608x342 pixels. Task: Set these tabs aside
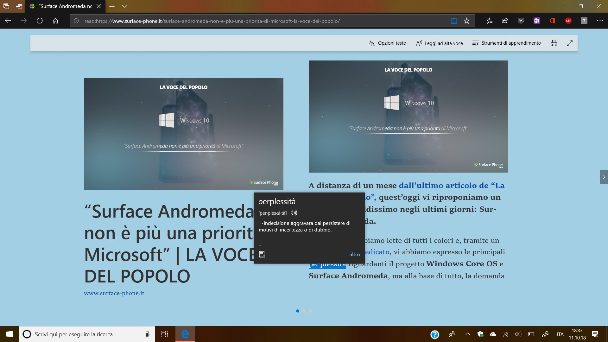coord(19,6)
